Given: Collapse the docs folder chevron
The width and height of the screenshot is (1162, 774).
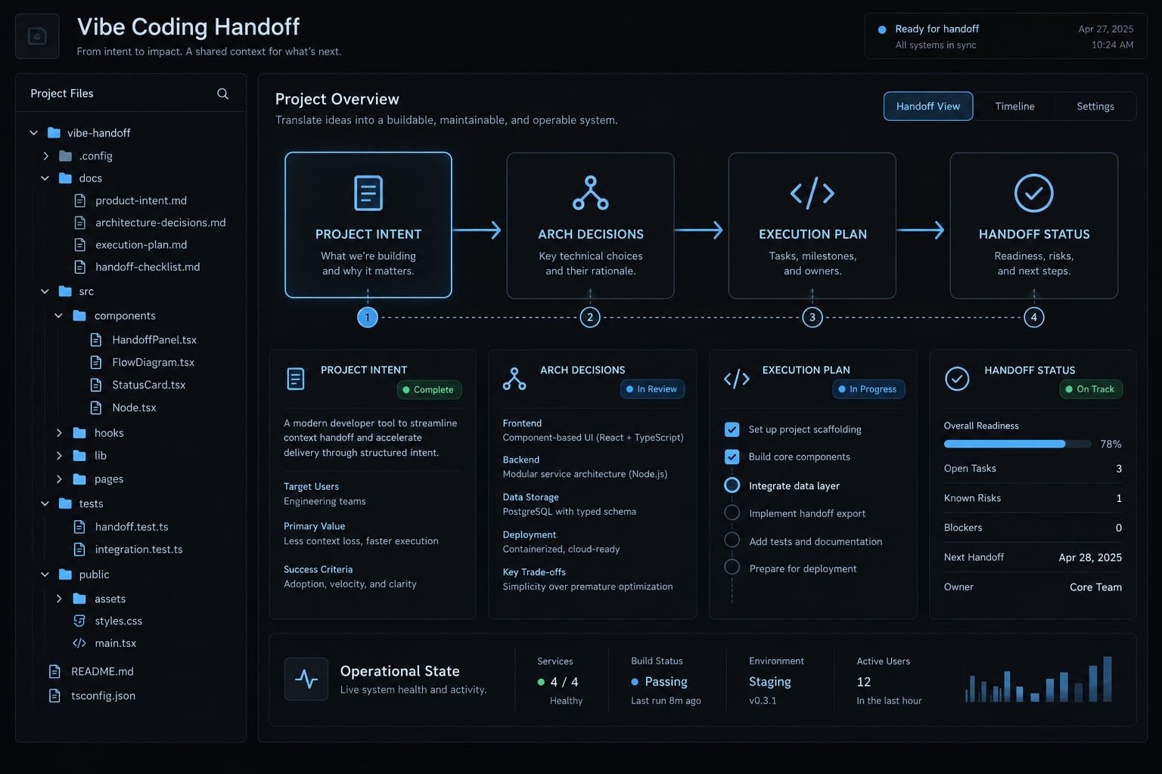Looking at the screenshot, I should coord(45,178).
